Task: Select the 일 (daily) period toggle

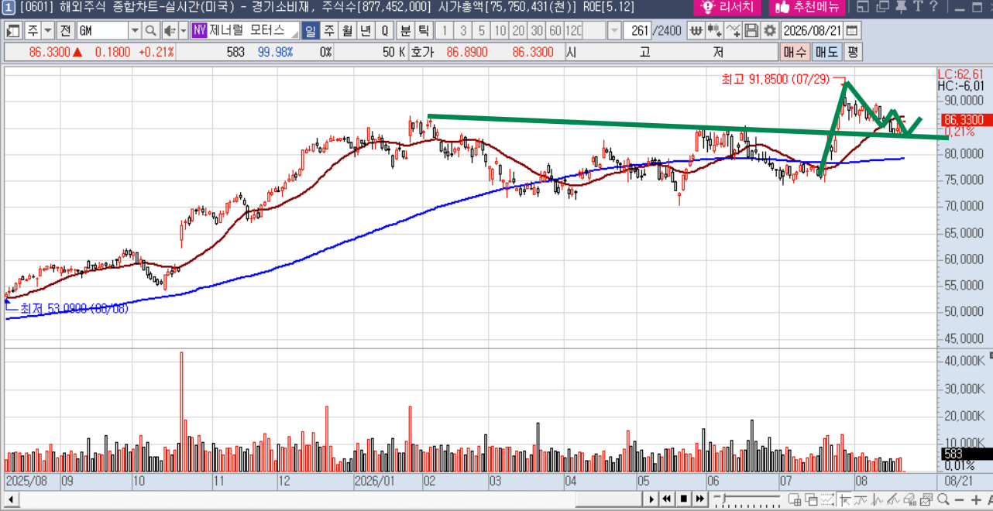Action: point(311,31)
